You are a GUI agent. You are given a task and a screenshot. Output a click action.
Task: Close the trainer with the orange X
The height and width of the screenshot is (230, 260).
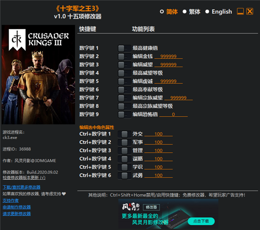[x=250, y=12]
